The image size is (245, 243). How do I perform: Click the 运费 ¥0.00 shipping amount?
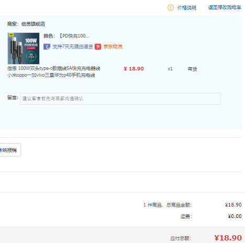[235, 216]
